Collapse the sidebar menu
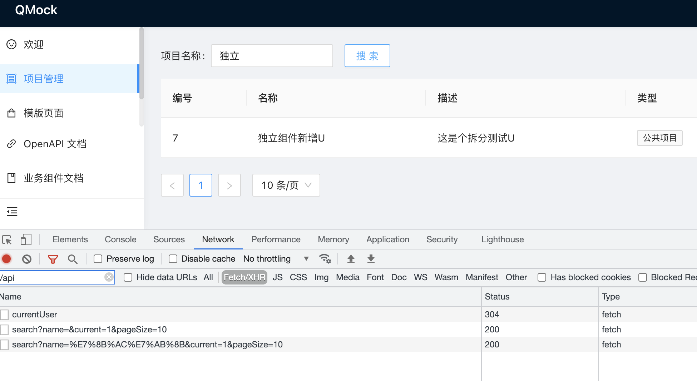The image size is (697, 381). pyautogui.click(x=12, y=212)
